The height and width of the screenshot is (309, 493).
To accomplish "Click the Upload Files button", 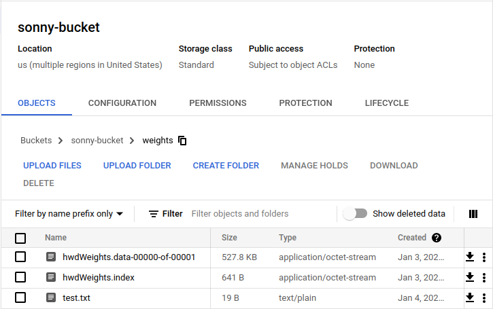I will pos(52,166).
